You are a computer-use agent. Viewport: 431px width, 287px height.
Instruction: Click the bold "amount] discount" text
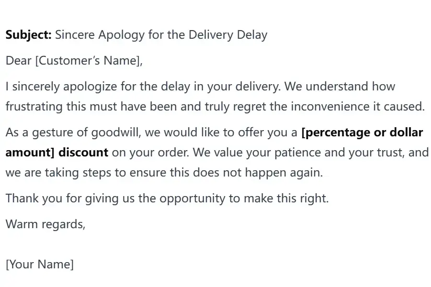point(57,153)
